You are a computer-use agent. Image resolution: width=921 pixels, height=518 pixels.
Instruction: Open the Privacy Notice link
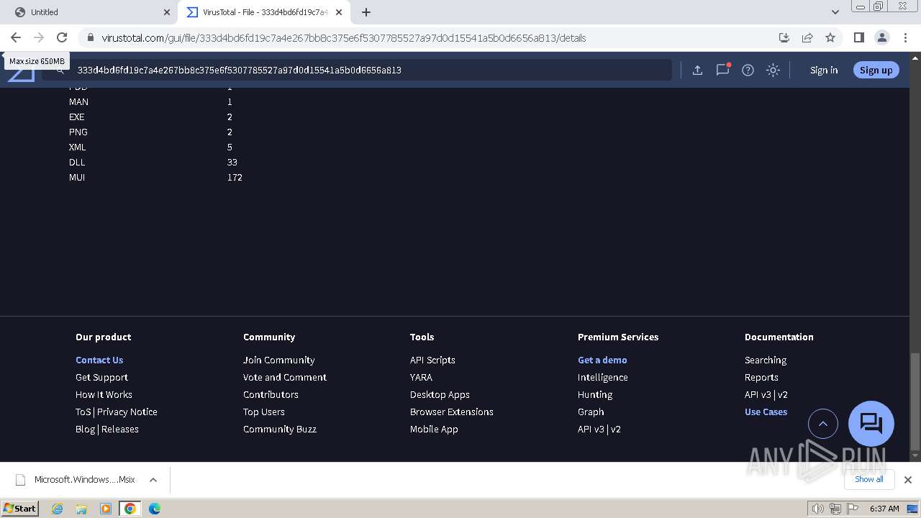pos(127,412)
